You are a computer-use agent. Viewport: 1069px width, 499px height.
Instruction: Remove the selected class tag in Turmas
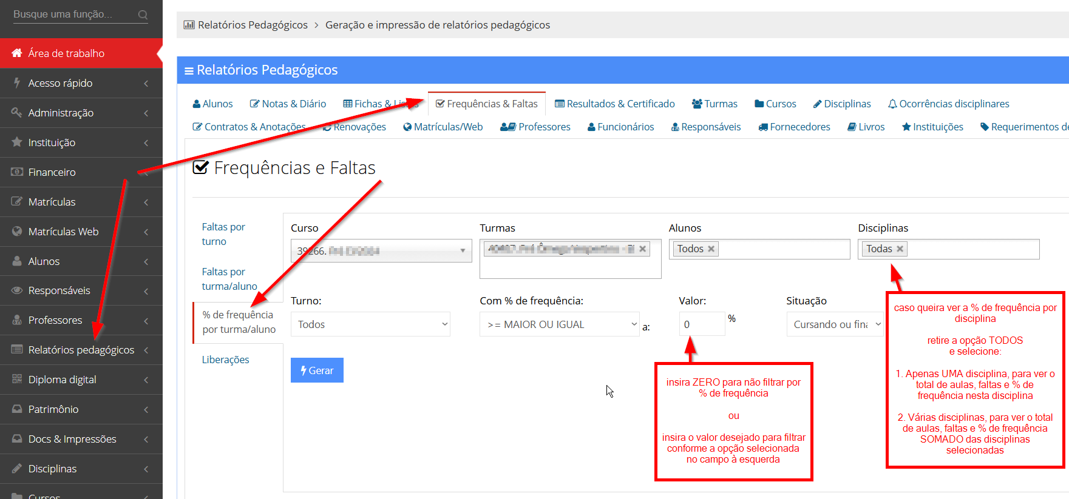pos(642,249)
